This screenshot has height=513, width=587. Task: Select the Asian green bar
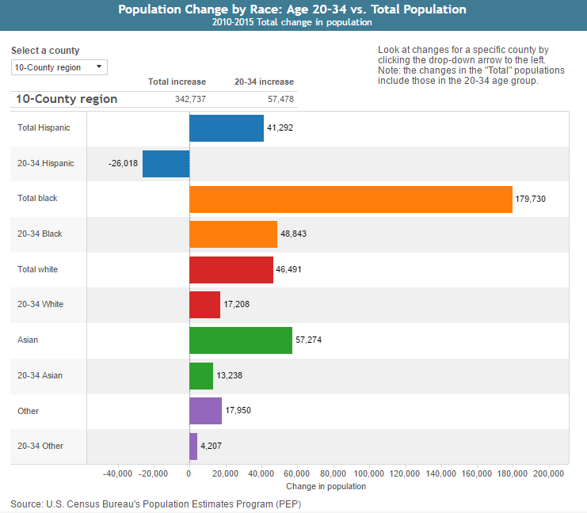241,340
